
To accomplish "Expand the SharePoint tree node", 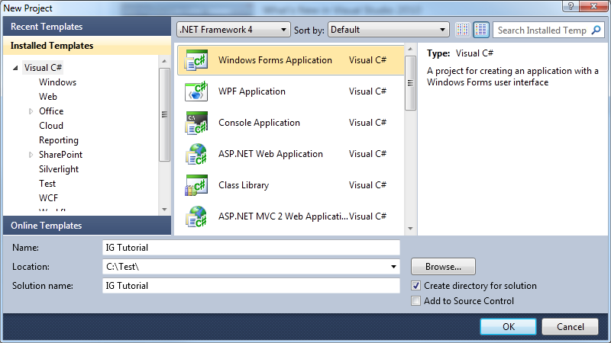I will point(31,155).
